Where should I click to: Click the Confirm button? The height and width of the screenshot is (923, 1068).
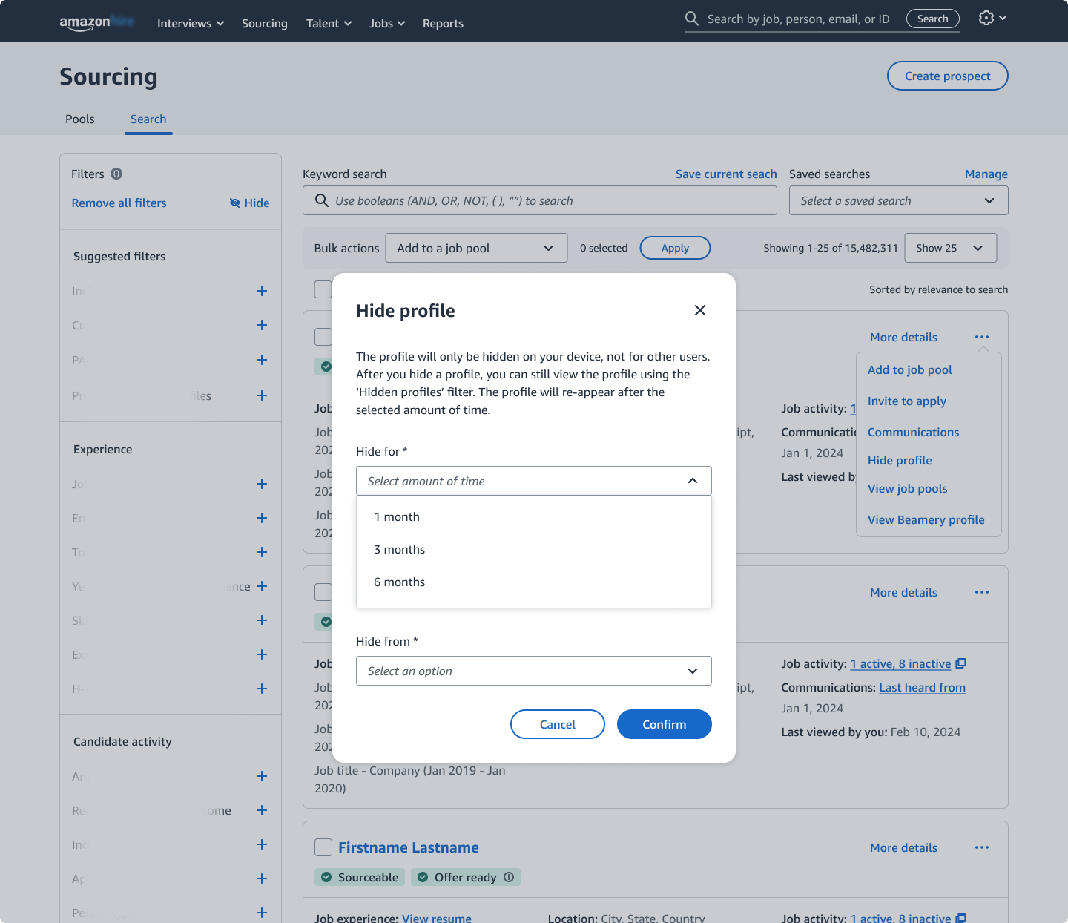tap(665, 724)
